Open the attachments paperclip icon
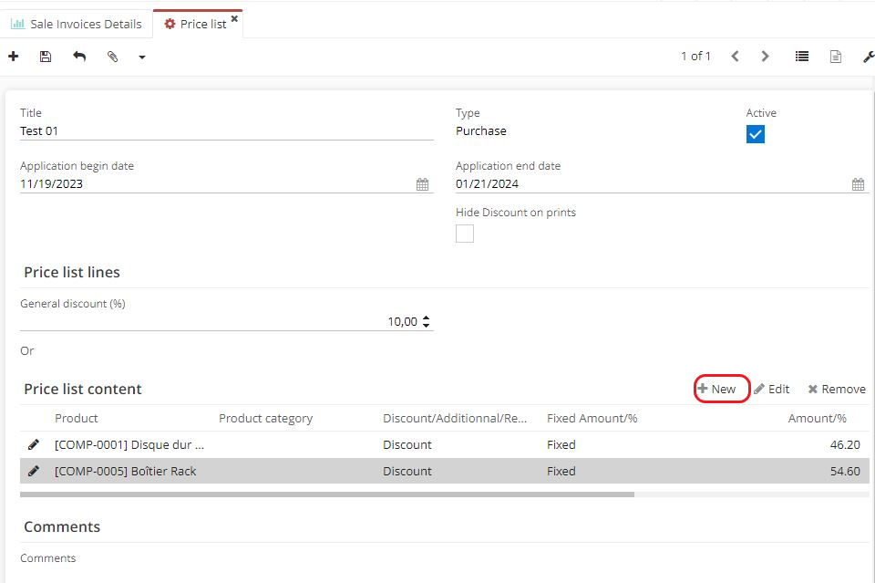The image size is (875, 583). click(113, 57)
